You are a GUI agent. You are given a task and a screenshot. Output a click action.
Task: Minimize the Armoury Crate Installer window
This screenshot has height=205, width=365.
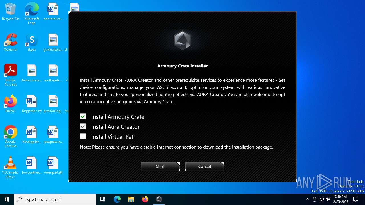click(x=290, y=15)
